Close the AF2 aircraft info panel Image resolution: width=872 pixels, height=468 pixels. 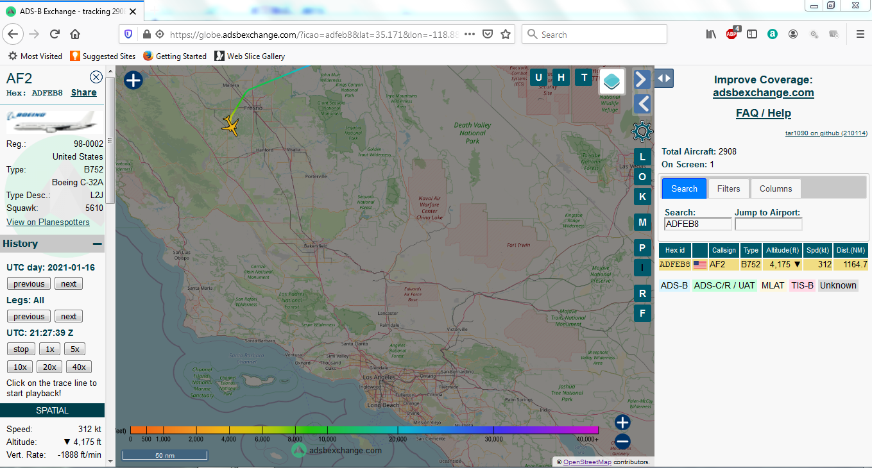pos(96,78)
